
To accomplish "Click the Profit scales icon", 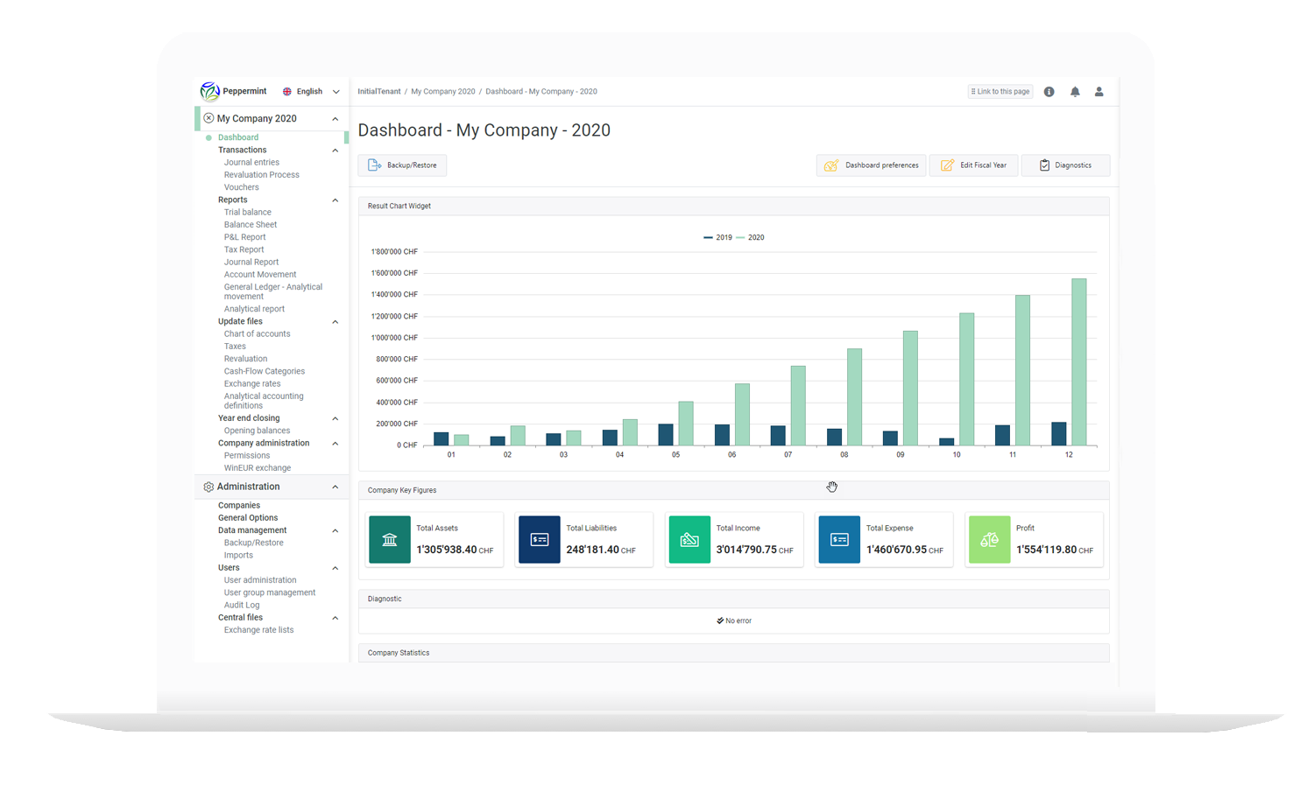I will point(989,540).
